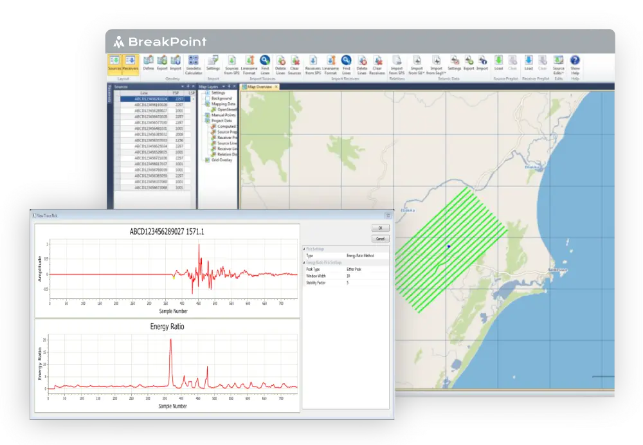Select the Manual Points layer
The width and height of the screenshot is (643, 445).
click(223, 115)
